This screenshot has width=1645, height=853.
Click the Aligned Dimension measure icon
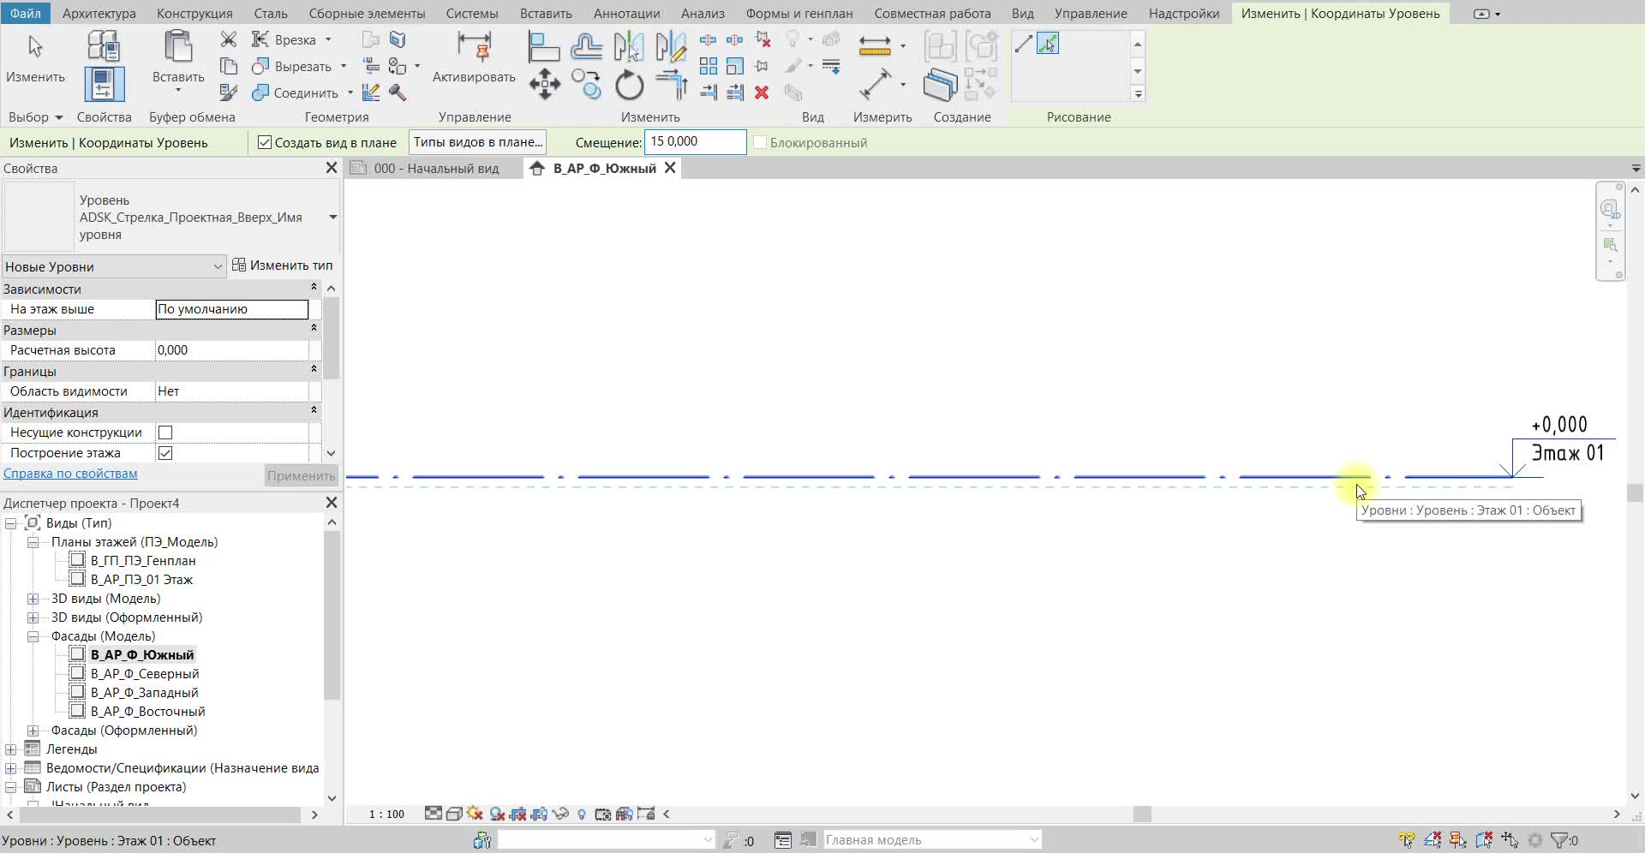tap(875, 84)
